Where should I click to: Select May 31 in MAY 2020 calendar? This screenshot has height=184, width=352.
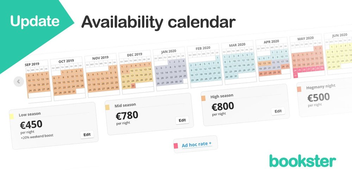[295, 76]
